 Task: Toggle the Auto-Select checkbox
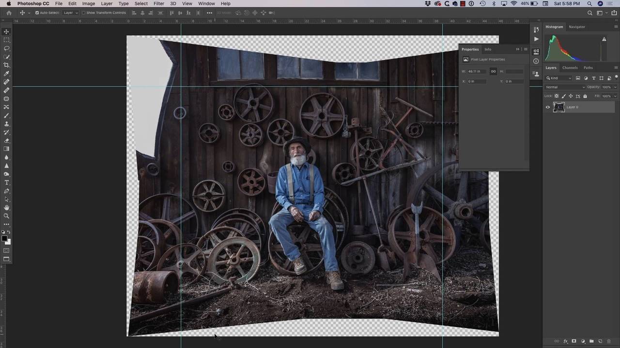[x=37, y=13]
